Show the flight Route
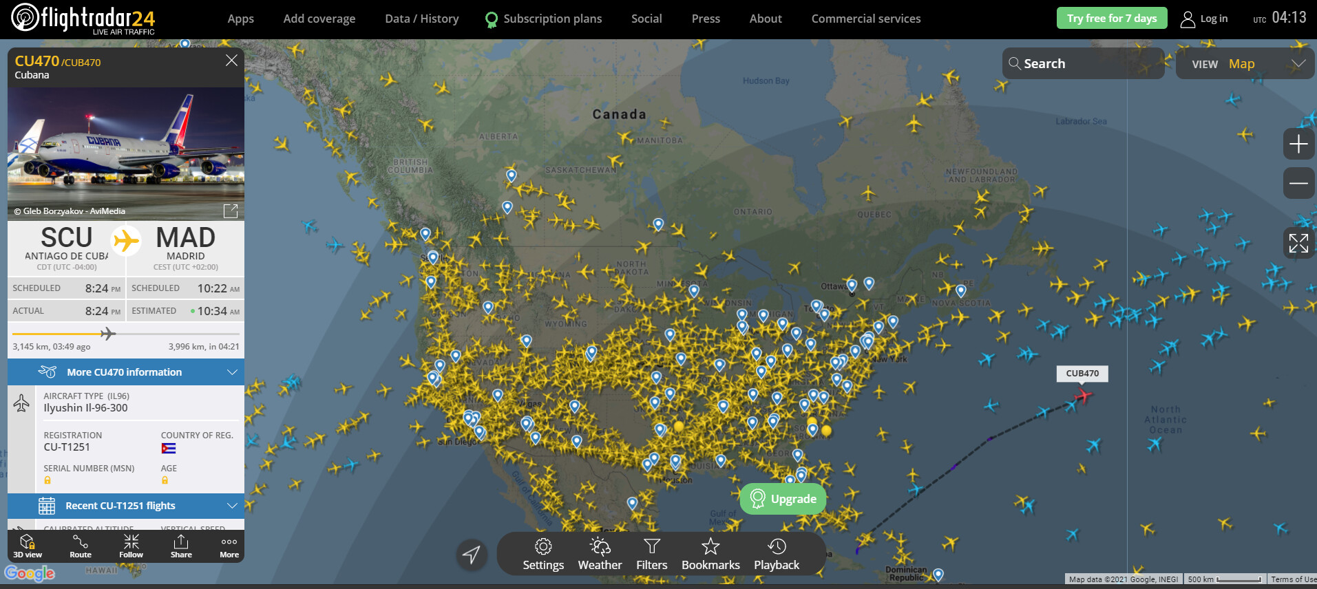The width and height of the screenshot is (1317, 589). click(x=81, y=546)
